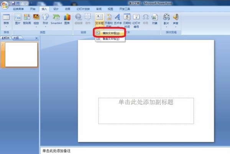Close the slides/outline pane
230x154 pixels.
[x=36, y=38]
